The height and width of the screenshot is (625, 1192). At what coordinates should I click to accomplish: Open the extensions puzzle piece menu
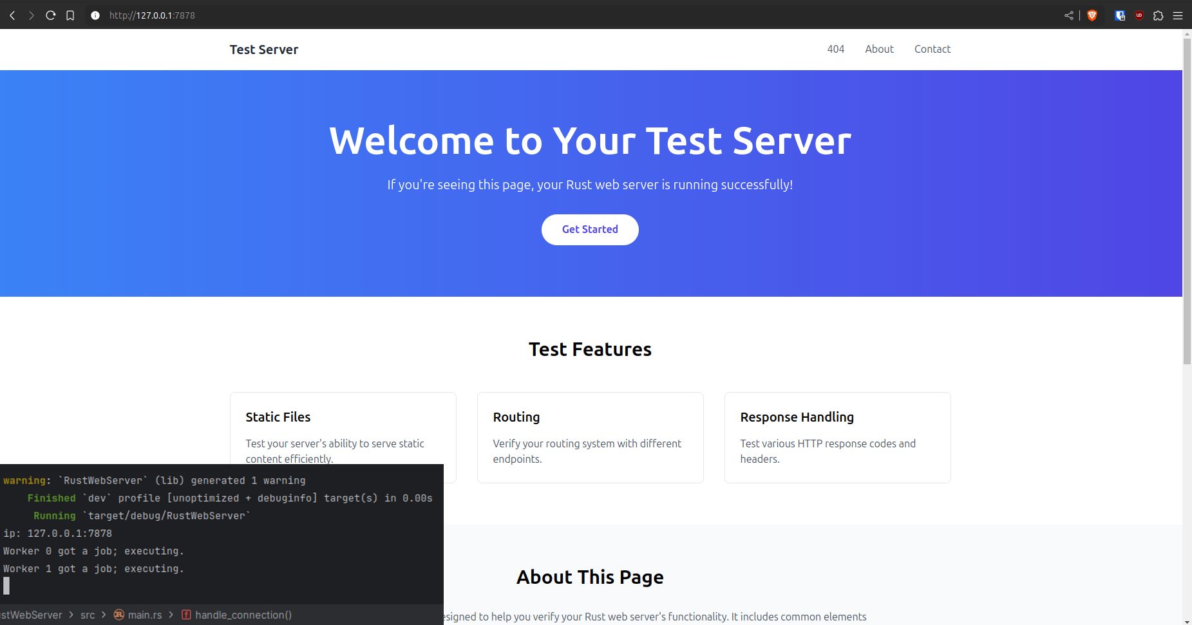point(1159,15)
